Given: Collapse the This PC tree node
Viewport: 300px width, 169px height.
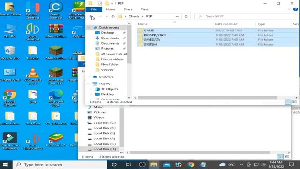Looking at the screenshot, I should 89,84.
